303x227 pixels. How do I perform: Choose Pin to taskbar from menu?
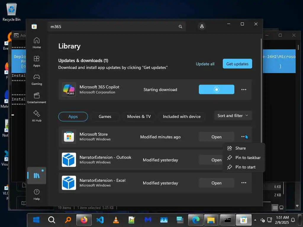coord(244,158)
